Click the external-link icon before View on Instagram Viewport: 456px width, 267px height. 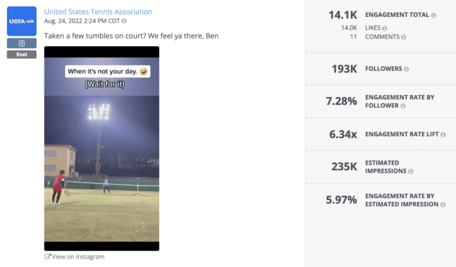(x=48, y=257)
